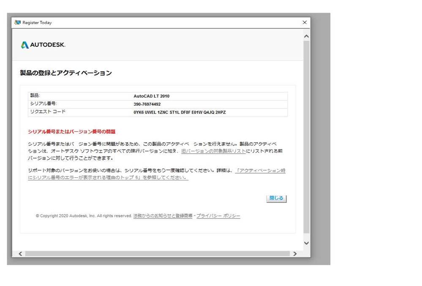Click the horizontal scrollbar thumb
Image resolution: width=422 pixels, height=286 pixels.
158,254
